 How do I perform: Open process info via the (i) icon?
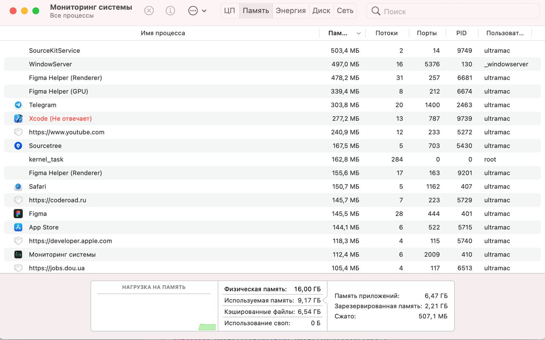(170, 11)
